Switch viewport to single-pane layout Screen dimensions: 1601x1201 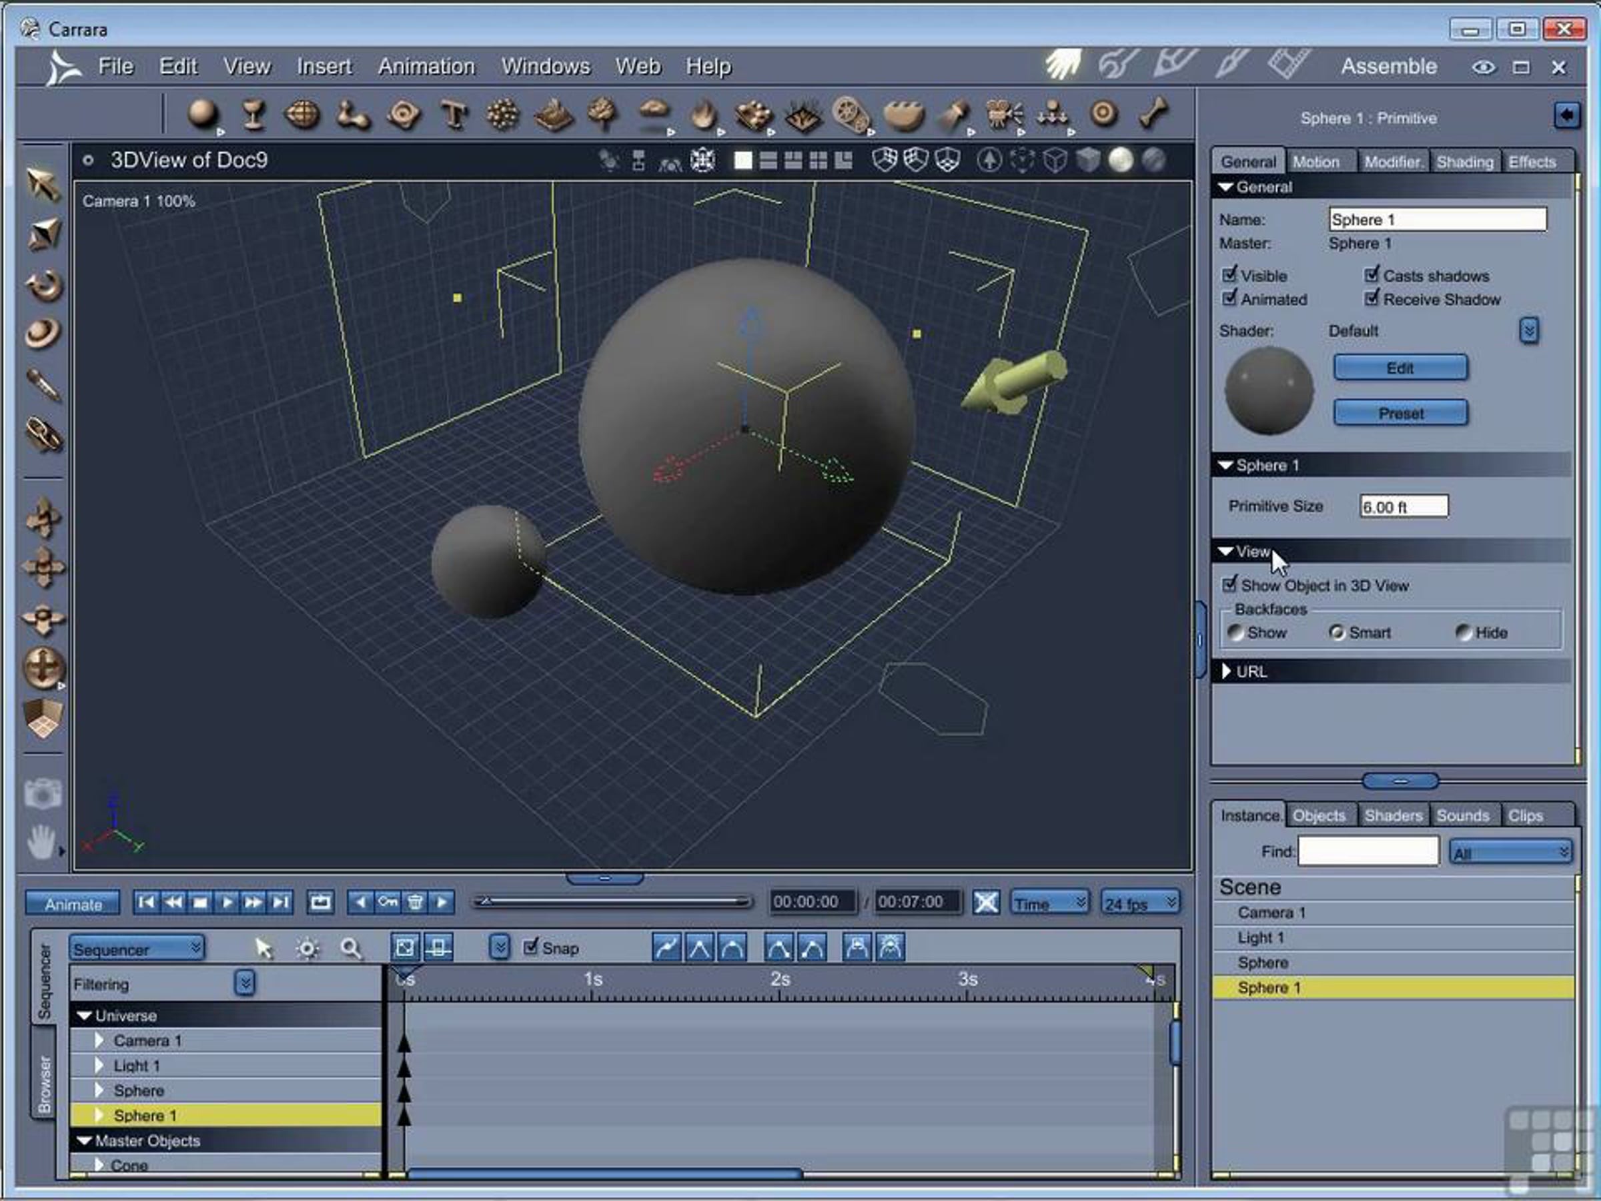(x=742, y=160)
